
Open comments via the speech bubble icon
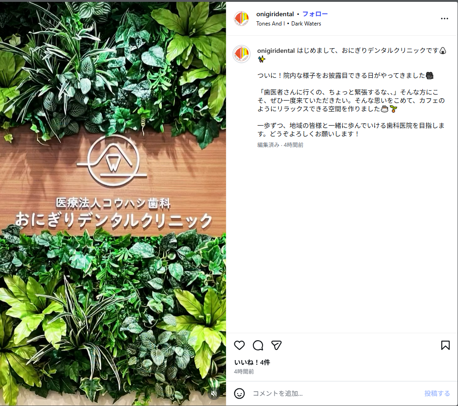[x=258, y=345]
